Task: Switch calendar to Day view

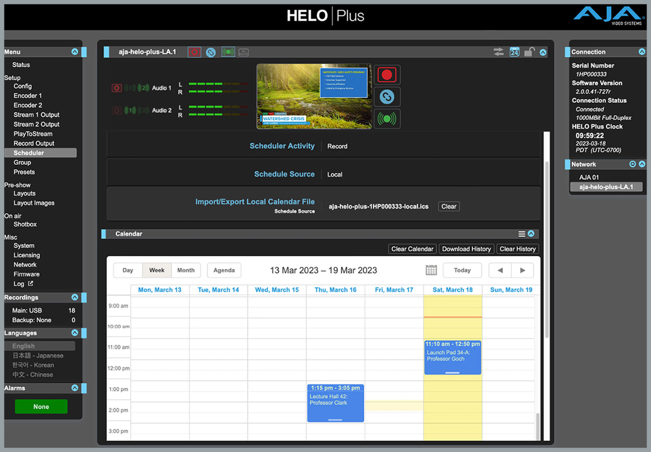Action: pos(128,270)
